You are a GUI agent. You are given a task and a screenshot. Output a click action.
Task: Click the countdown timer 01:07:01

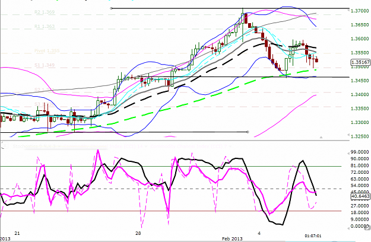tap(313, 235)
